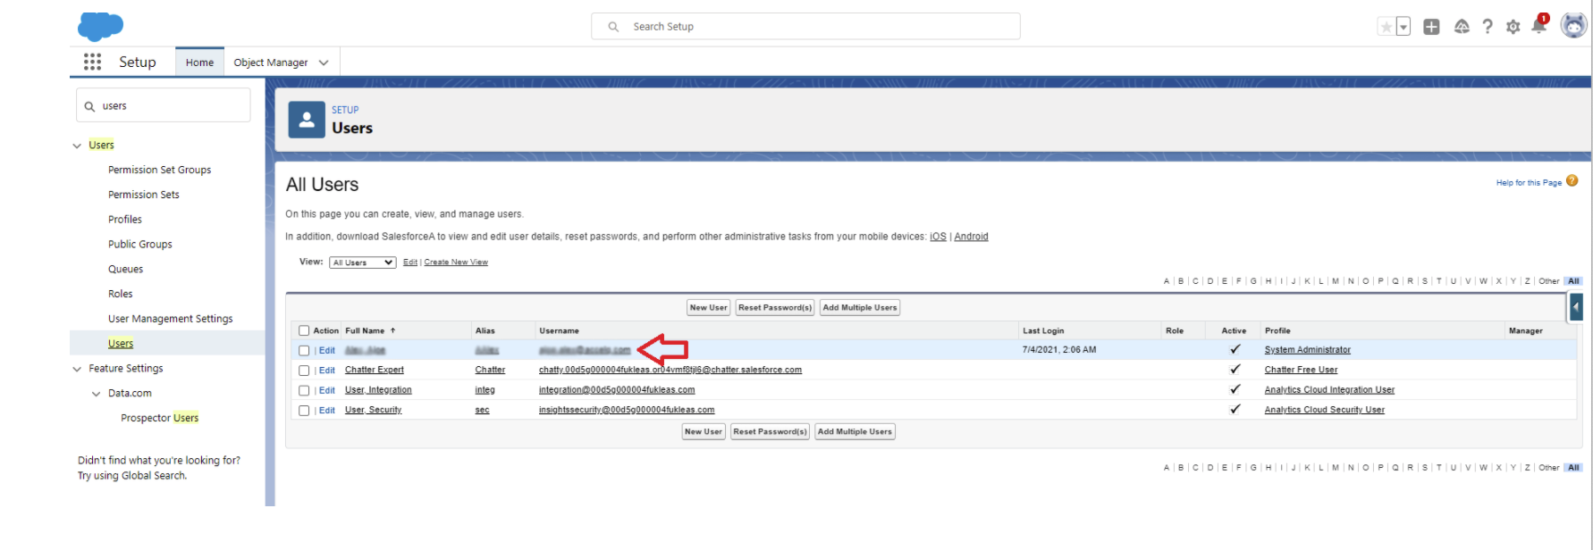
Task: Open the notifications bell
Action: pos(1538,26)
